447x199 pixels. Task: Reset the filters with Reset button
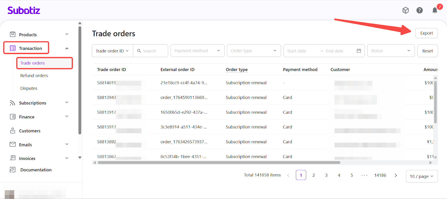[x=427, y=51]
